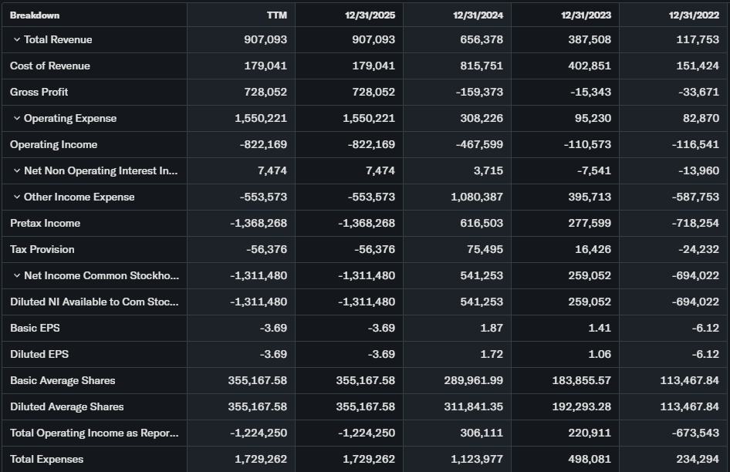Select the Cost of Revenue row label
This screenshot has height=472, width=730.
tap(50, 66)
